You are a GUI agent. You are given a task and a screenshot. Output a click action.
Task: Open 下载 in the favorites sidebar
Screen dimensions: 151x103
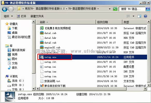[12, 28]
